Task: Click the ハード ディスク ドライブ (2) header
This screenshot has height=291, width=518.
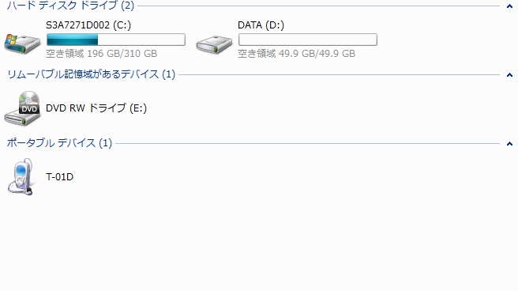Action: pos(70,6)
